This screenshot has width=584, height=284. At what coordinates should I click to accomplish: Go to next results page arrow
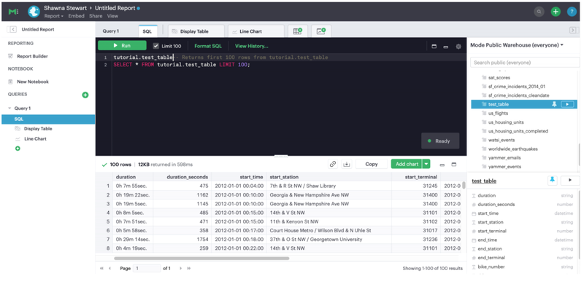click(180, 269)
